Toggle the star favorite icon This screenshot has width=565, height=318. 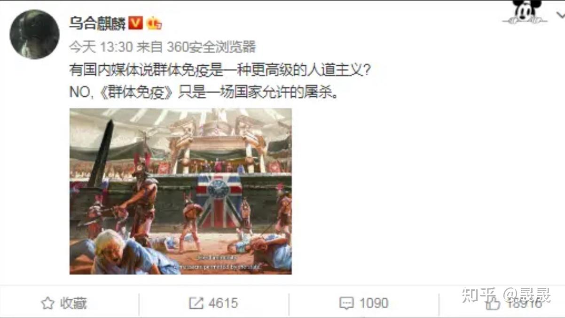click(47, 303)
